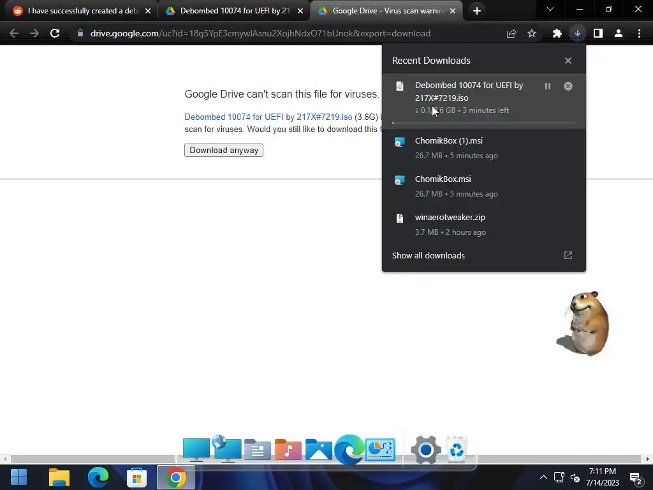Viewport: 653px width, 490px height.
Task: Click the ISO download progress bar
Action: pos(483,123)
